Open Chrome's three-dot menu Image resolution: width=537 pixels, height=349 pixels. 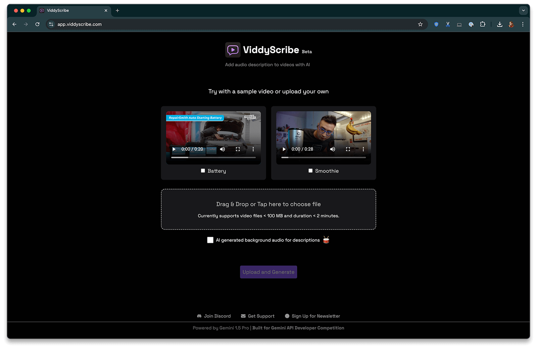pyautogui.click(x=523, y=24)
